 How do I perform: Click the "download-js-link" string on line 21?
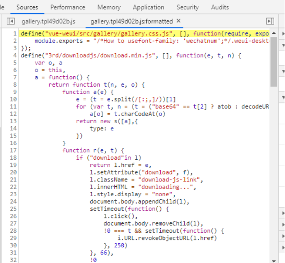pos(169,180)
